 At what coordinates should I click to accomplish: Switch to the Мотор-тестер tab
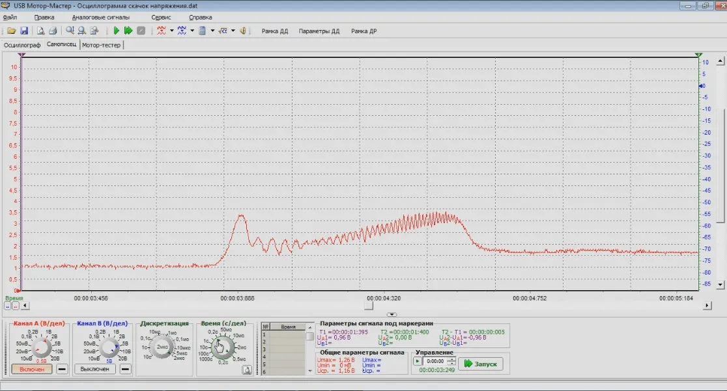(x=101, y=45)
